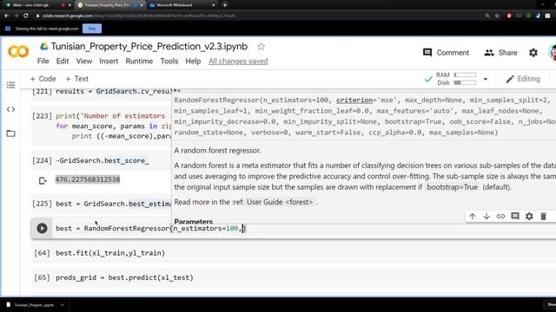Open a new browser tab

pos(225,5)
